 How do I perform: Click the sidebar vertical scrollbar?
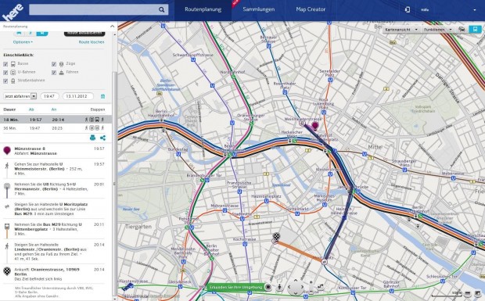click(x=115, y=184)
